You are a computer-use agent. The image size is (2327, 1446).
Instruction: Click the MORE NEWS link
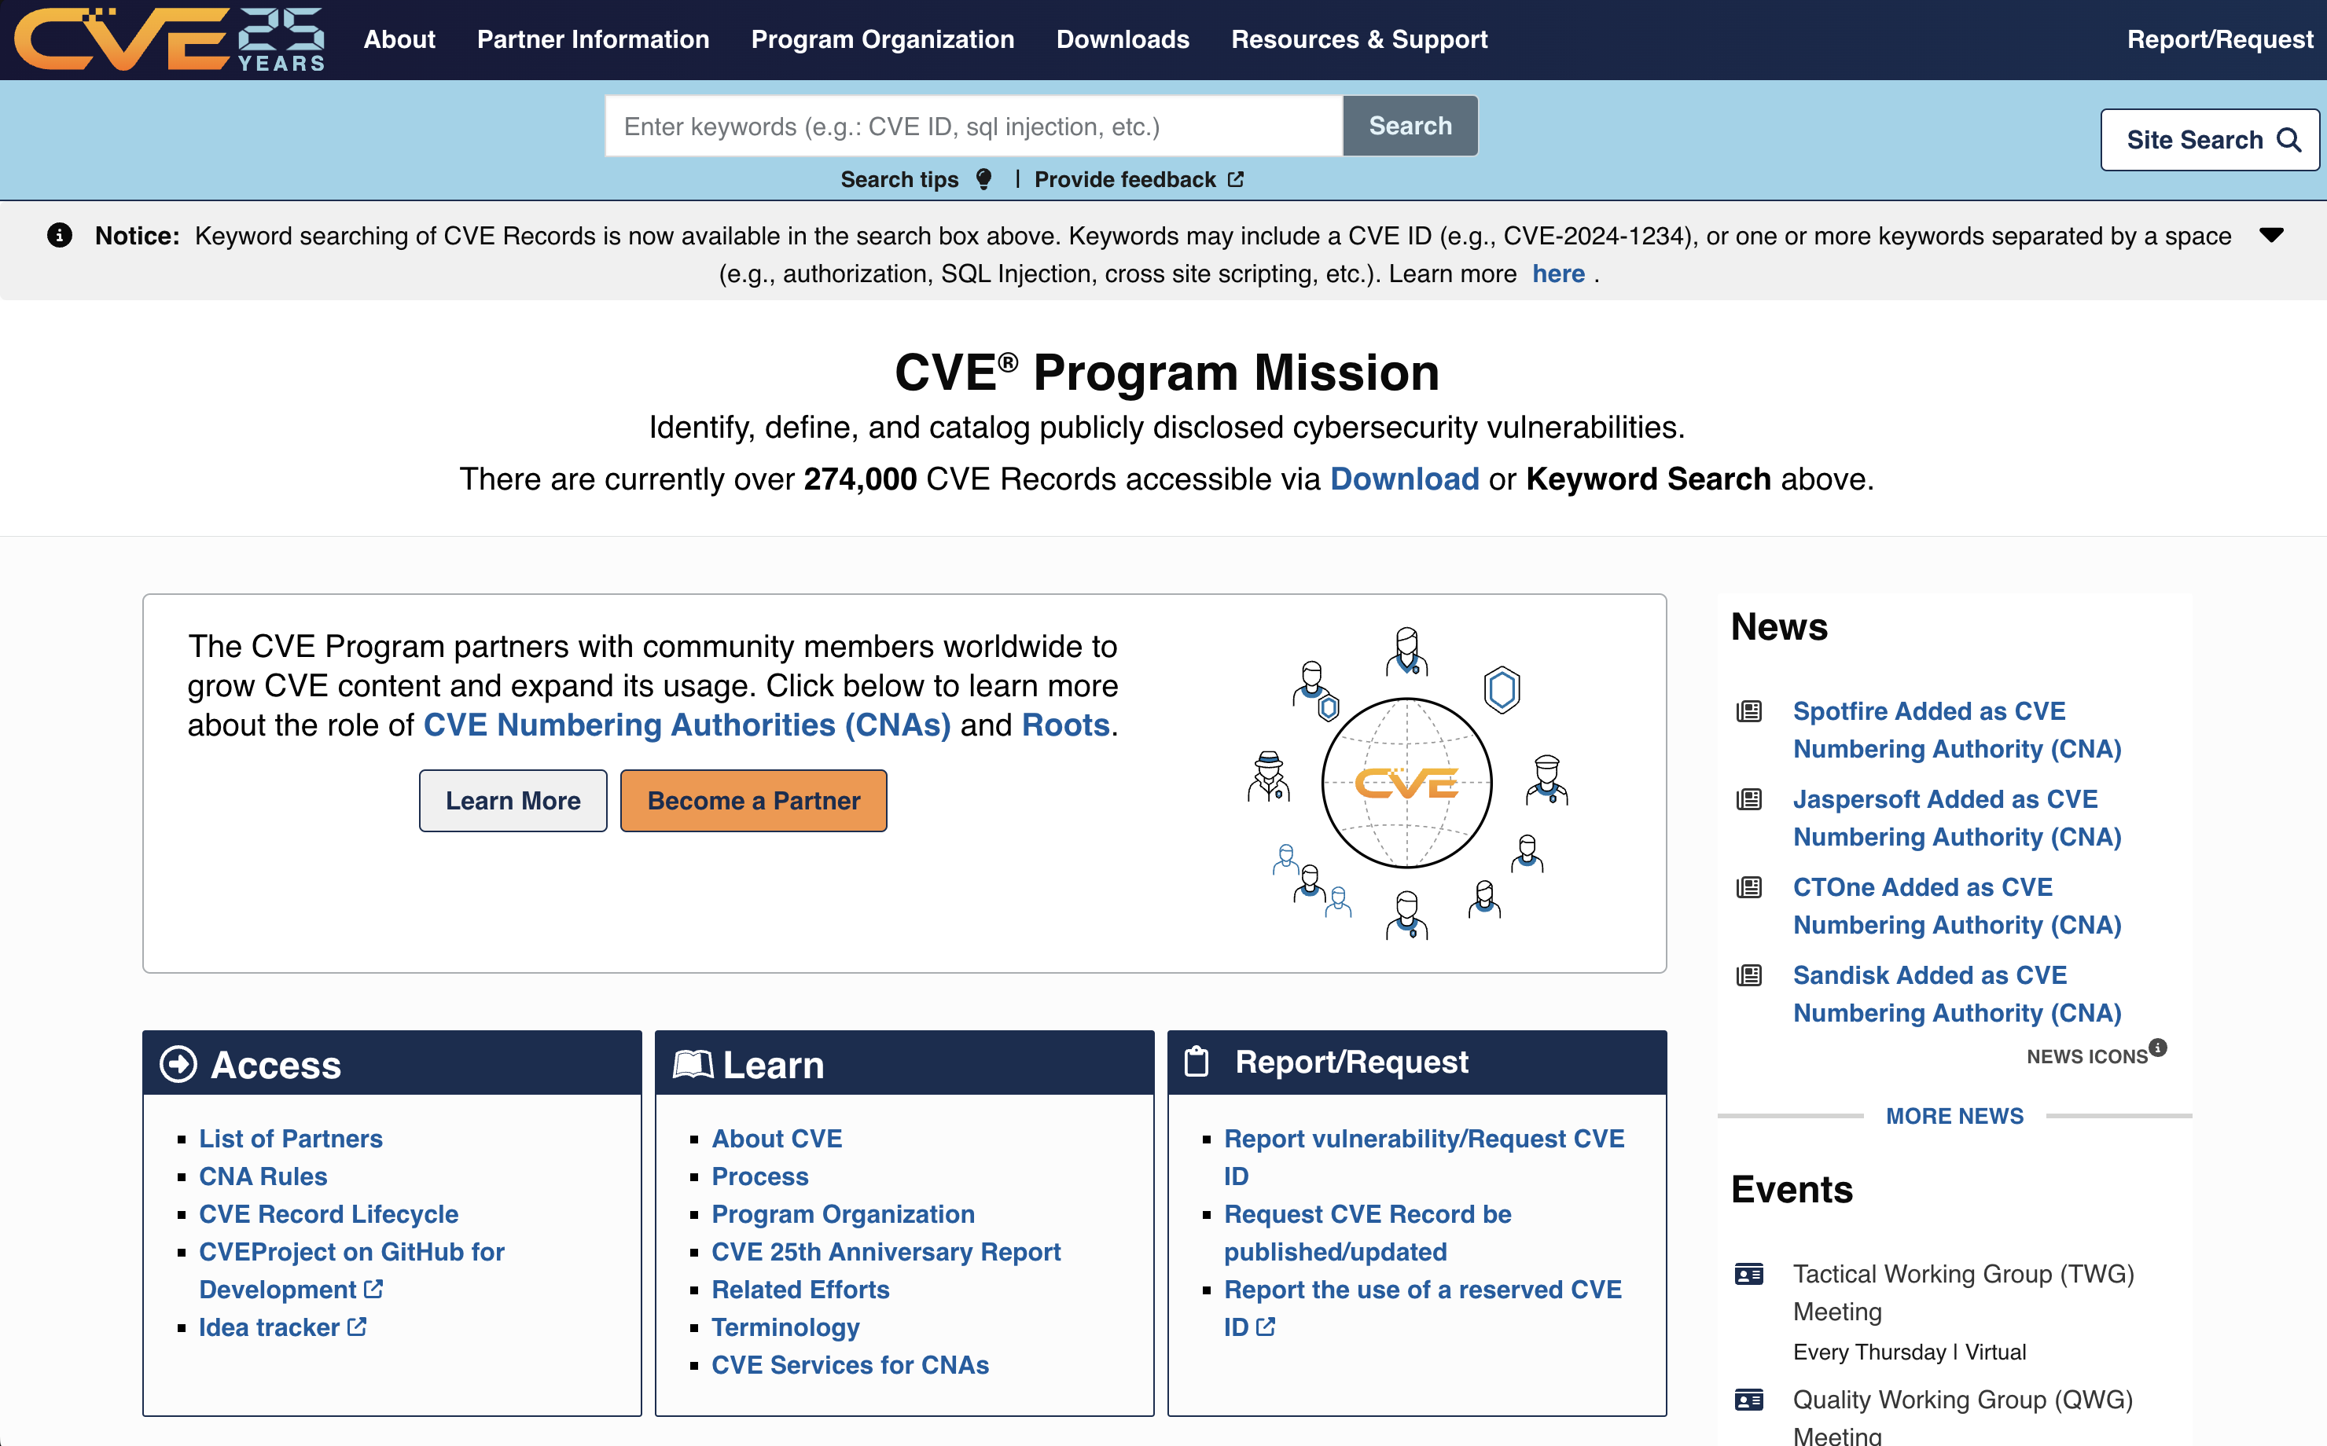(1954, 1116)
